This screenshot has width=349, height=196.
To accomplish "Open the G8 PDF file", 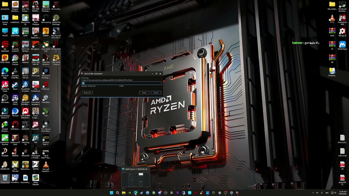I will click(x=342, y=166).
